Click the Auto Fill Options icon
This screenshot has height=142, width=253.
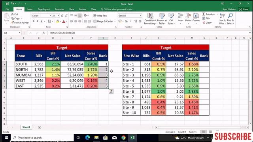tap(111, 92)
